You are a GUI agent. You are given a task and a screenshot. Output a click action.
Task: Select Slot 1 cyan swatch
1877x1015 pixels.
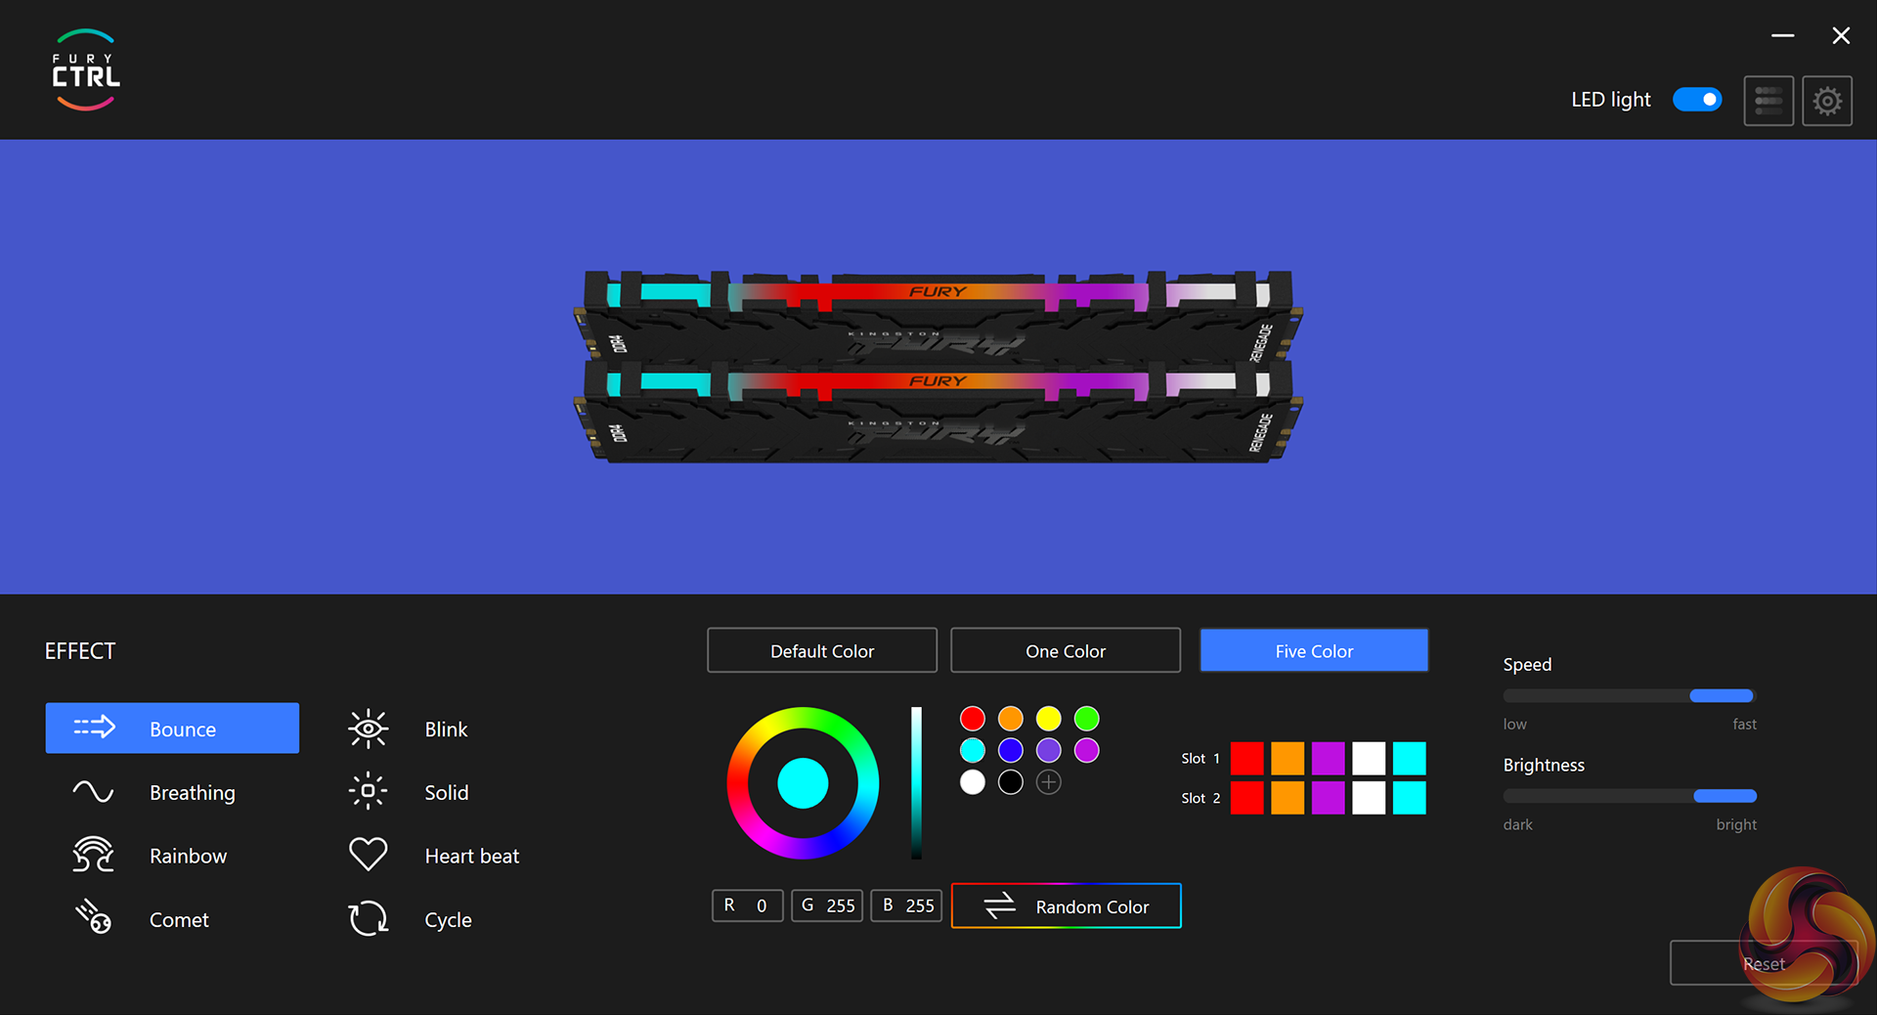[x=1410, y=759]
